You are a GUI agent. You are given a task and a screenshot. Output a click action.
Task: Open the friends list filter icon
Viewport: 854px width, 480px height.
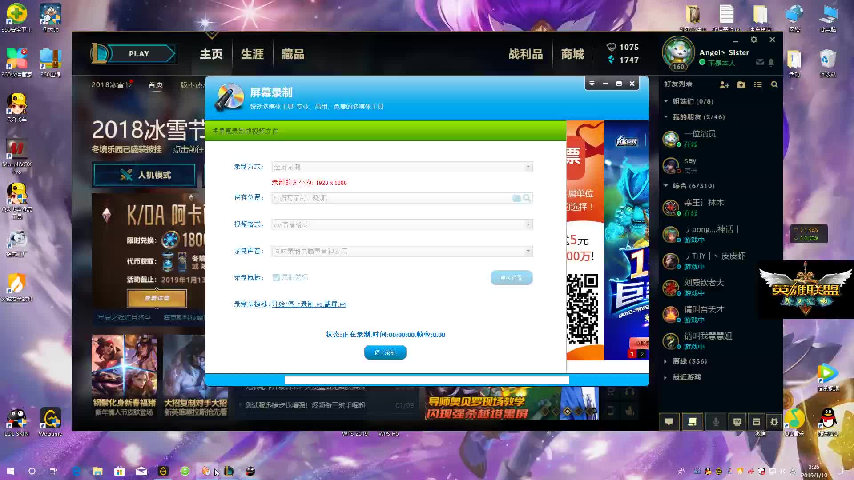click(758, 84)
